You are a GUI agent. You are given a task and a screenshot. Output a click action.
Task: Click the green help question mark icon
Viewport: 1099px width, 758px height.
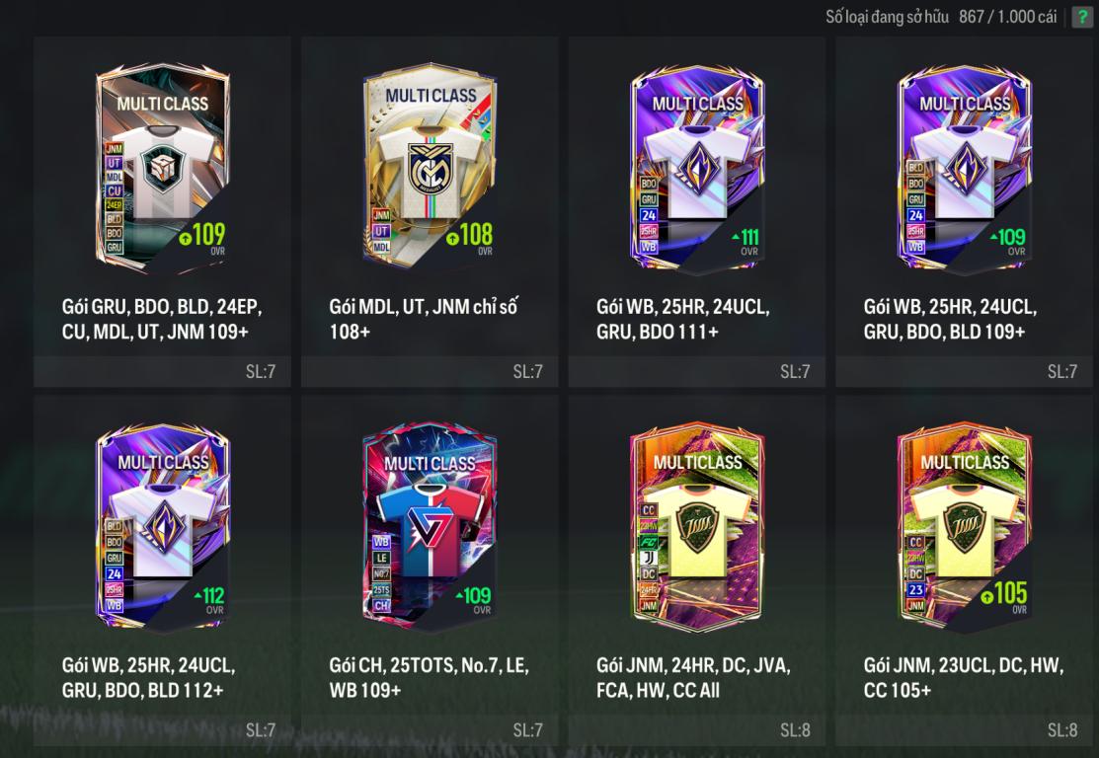[1082, 17]
